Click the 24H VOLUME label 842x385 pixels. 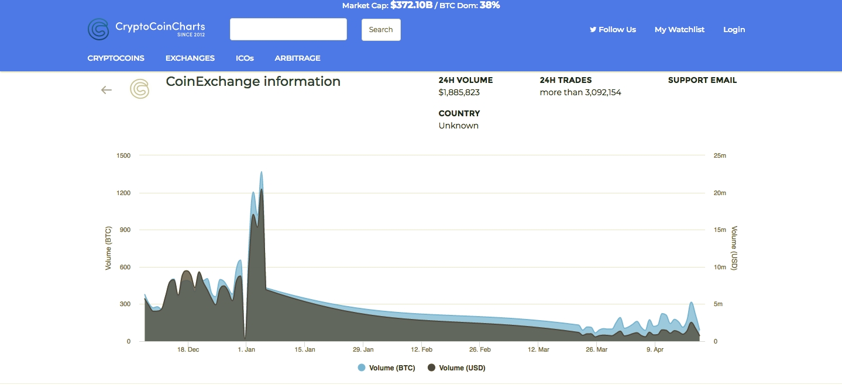(x=466, y=80)
